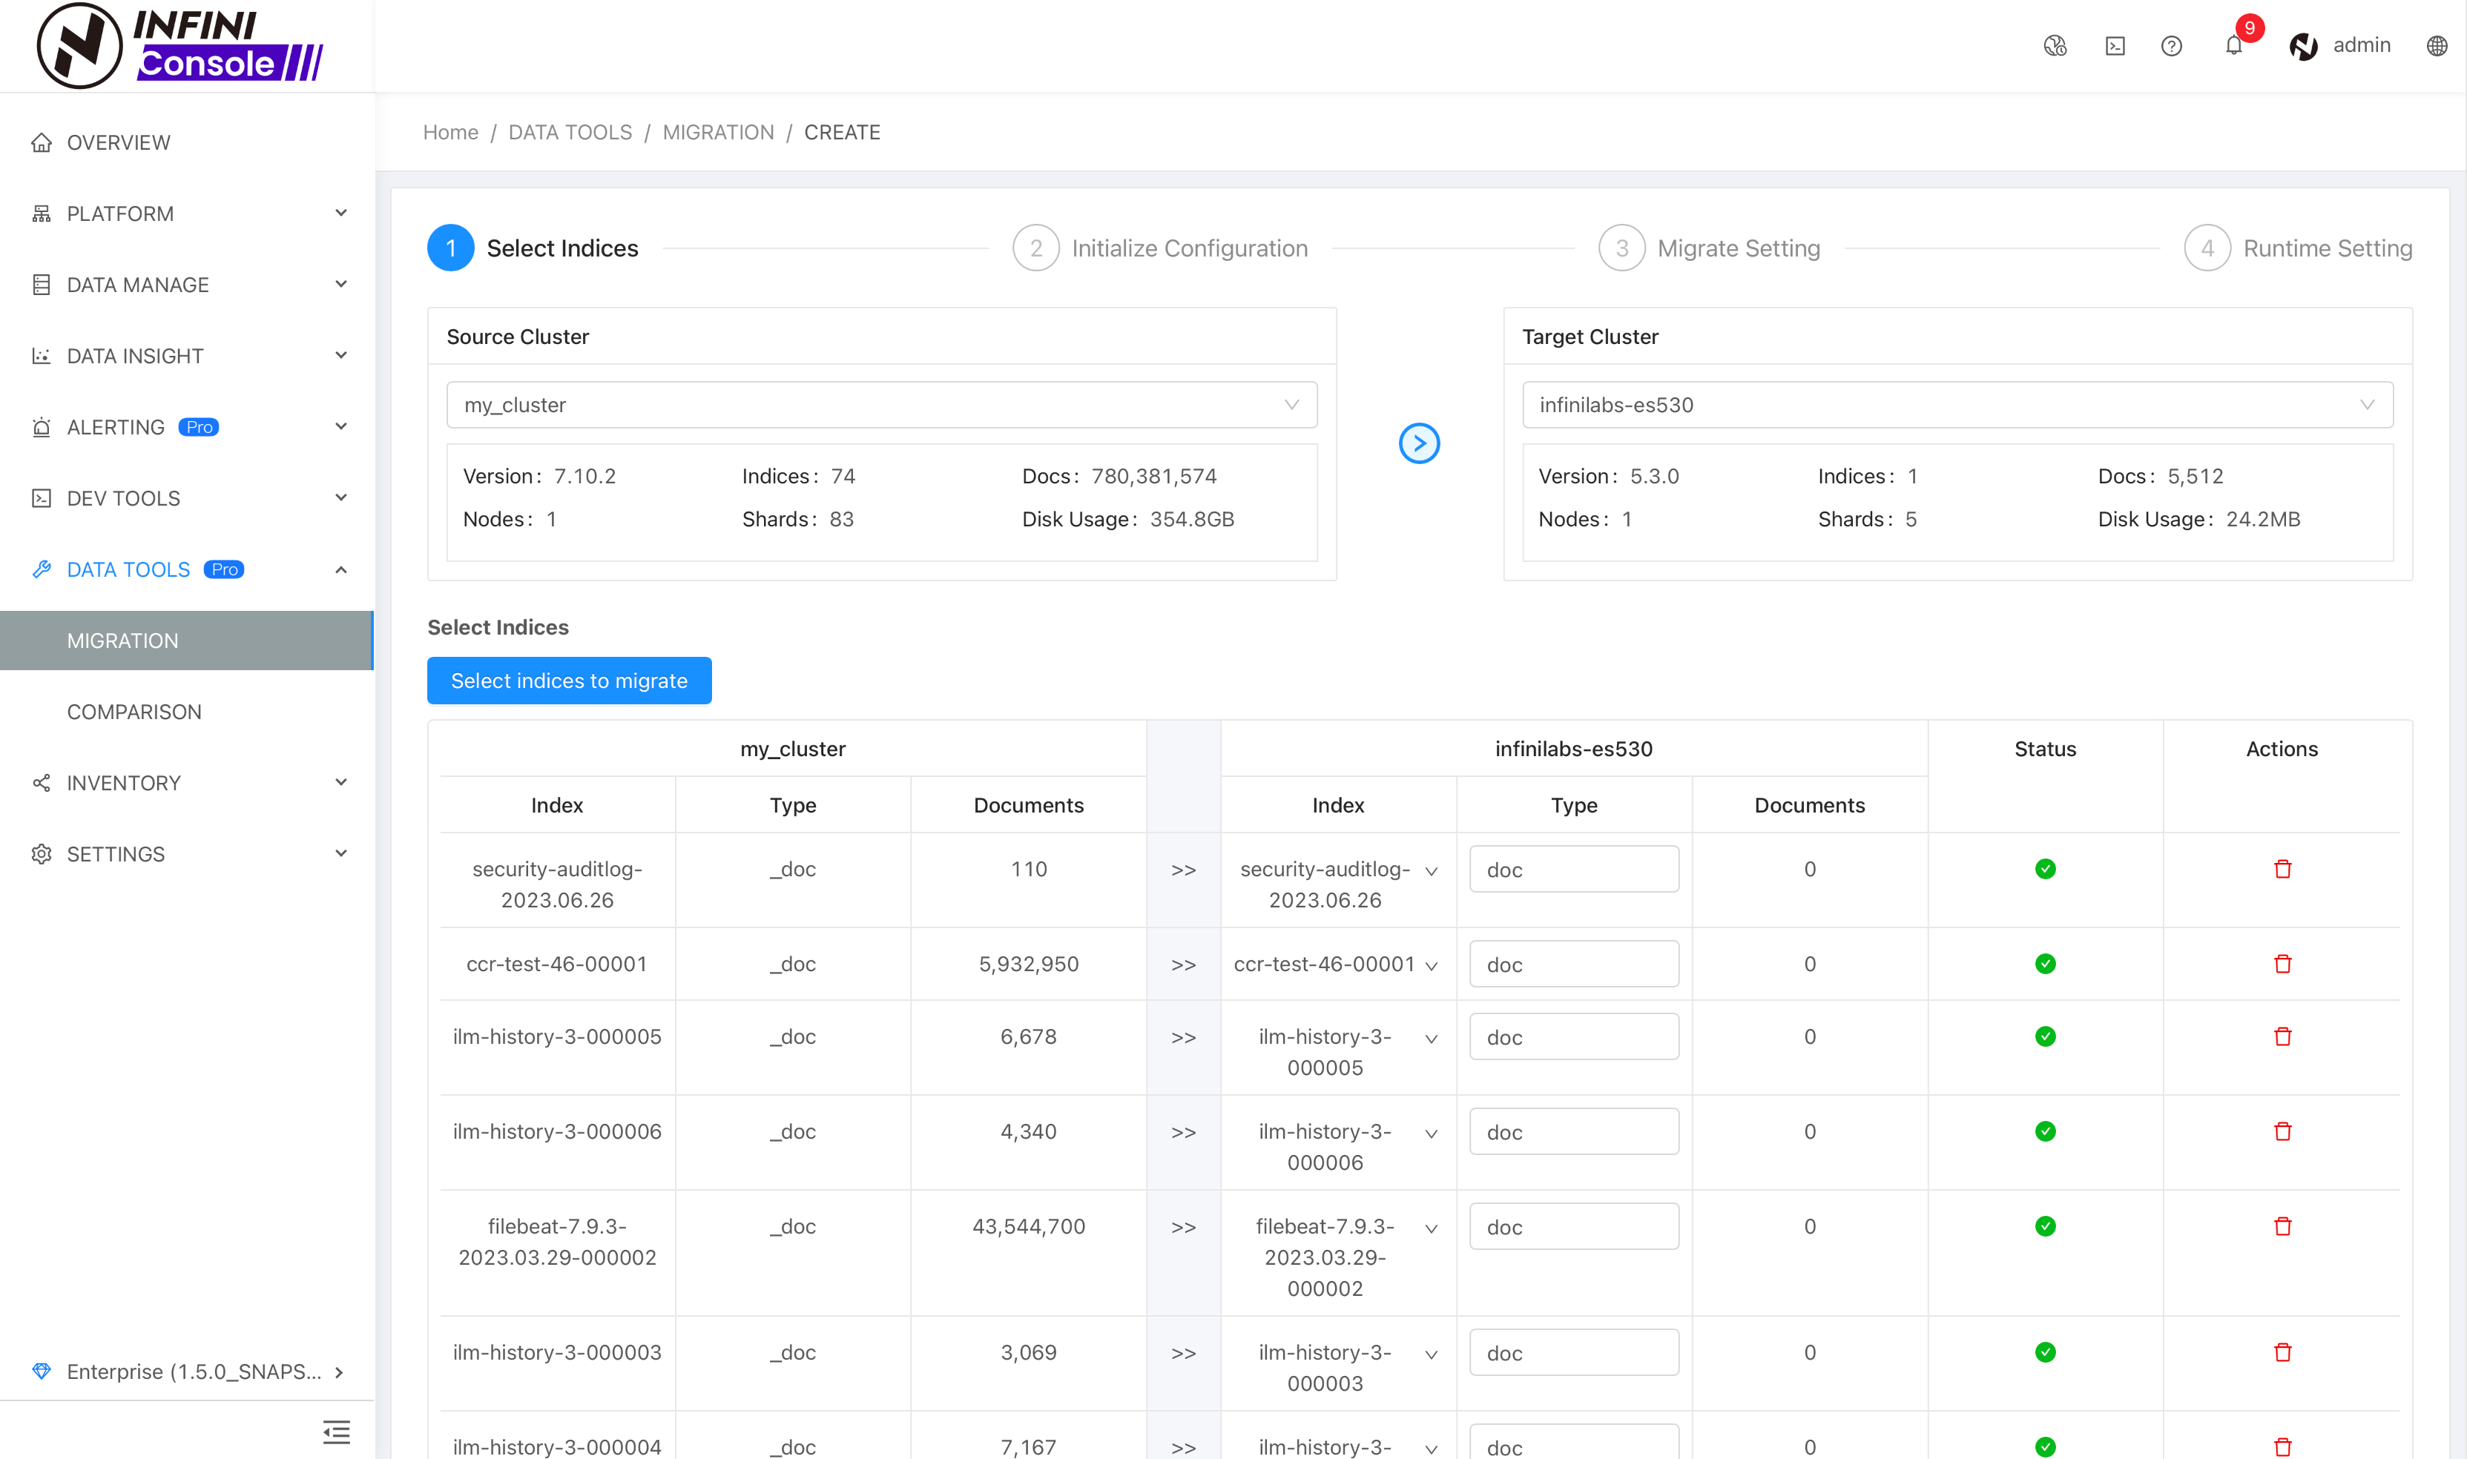This screenshot has height=1459, width=2467.
Task: Click Select indices to migrate button
Action: pyautogui.click(x=569, y=681)
